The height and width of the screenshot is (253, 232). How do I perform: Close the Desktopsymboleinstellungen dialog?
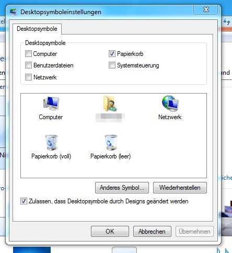[206, 9]
